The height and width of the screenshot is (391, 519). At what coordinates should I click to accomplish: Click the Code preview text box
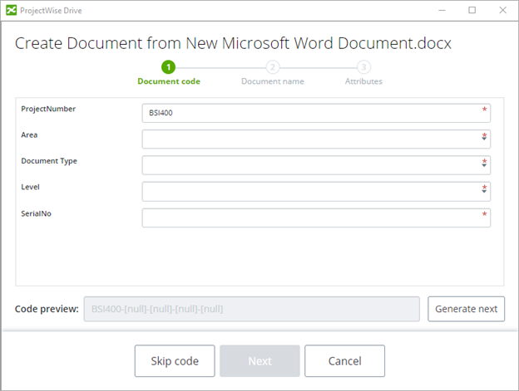tap(251, 309)
